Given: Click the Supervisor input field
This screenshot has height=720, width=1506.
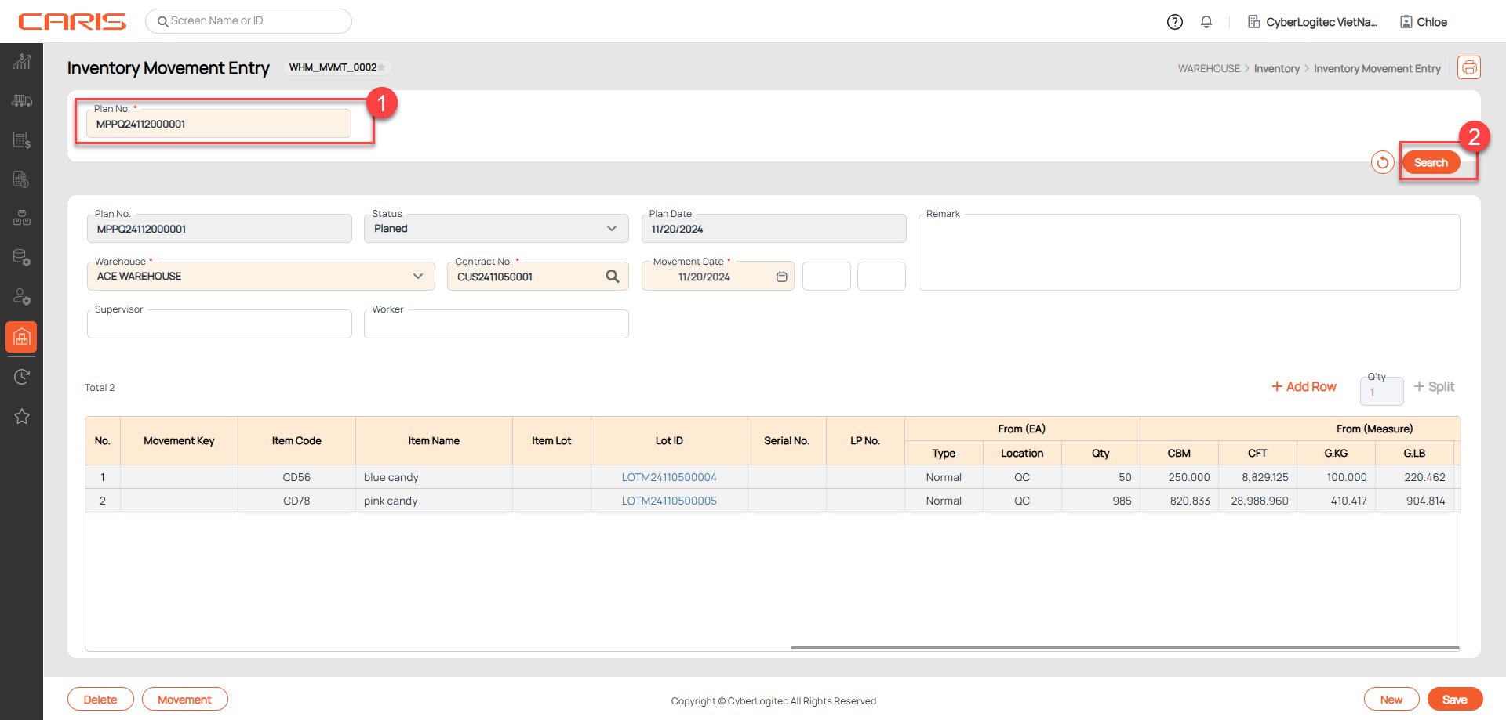Looking at the screenshot, I should [x=220, y=324].
